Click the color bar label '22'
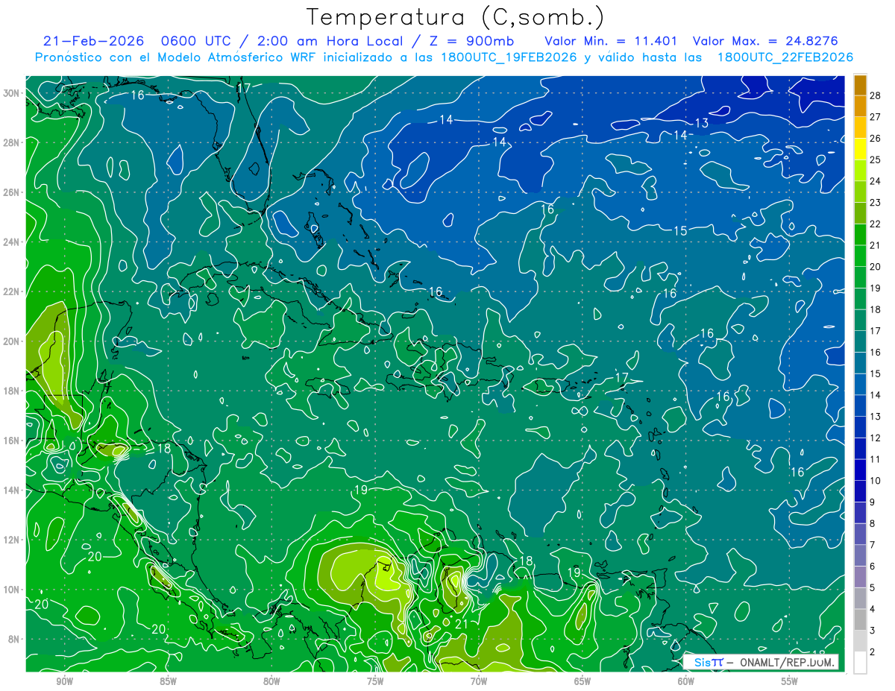Screen dimensions: 895x691 (x=876, y=224)
